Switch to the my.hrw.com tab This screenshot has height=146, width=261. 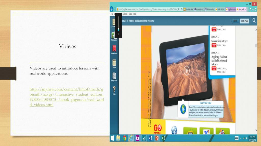point(231,10)
